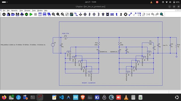Place a diode component
The width and height of the screenshot is (181, 101).
103,14
